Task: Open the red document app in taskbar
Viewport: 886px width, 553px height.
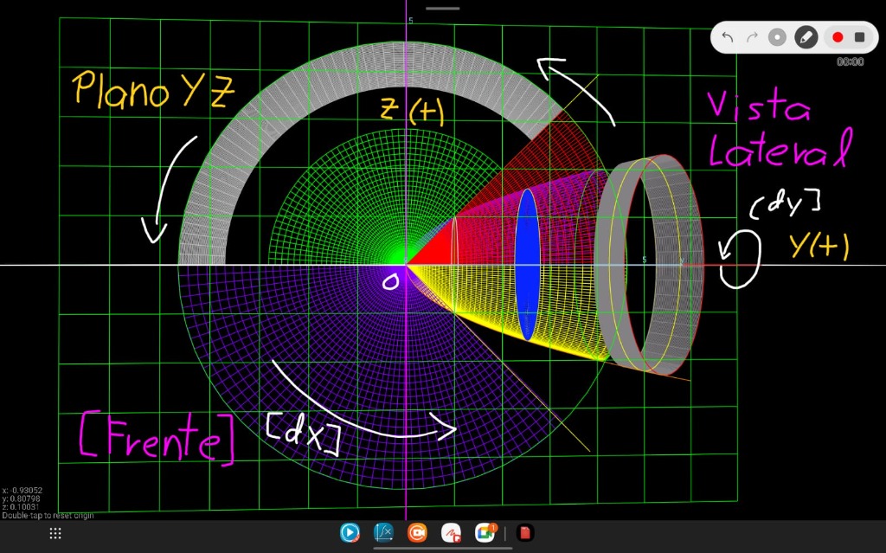Action: click(x=524, y=533)
